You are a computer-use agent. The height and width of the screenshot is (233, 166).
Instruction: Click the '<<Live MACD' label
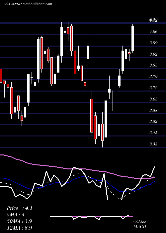(140, 224)
